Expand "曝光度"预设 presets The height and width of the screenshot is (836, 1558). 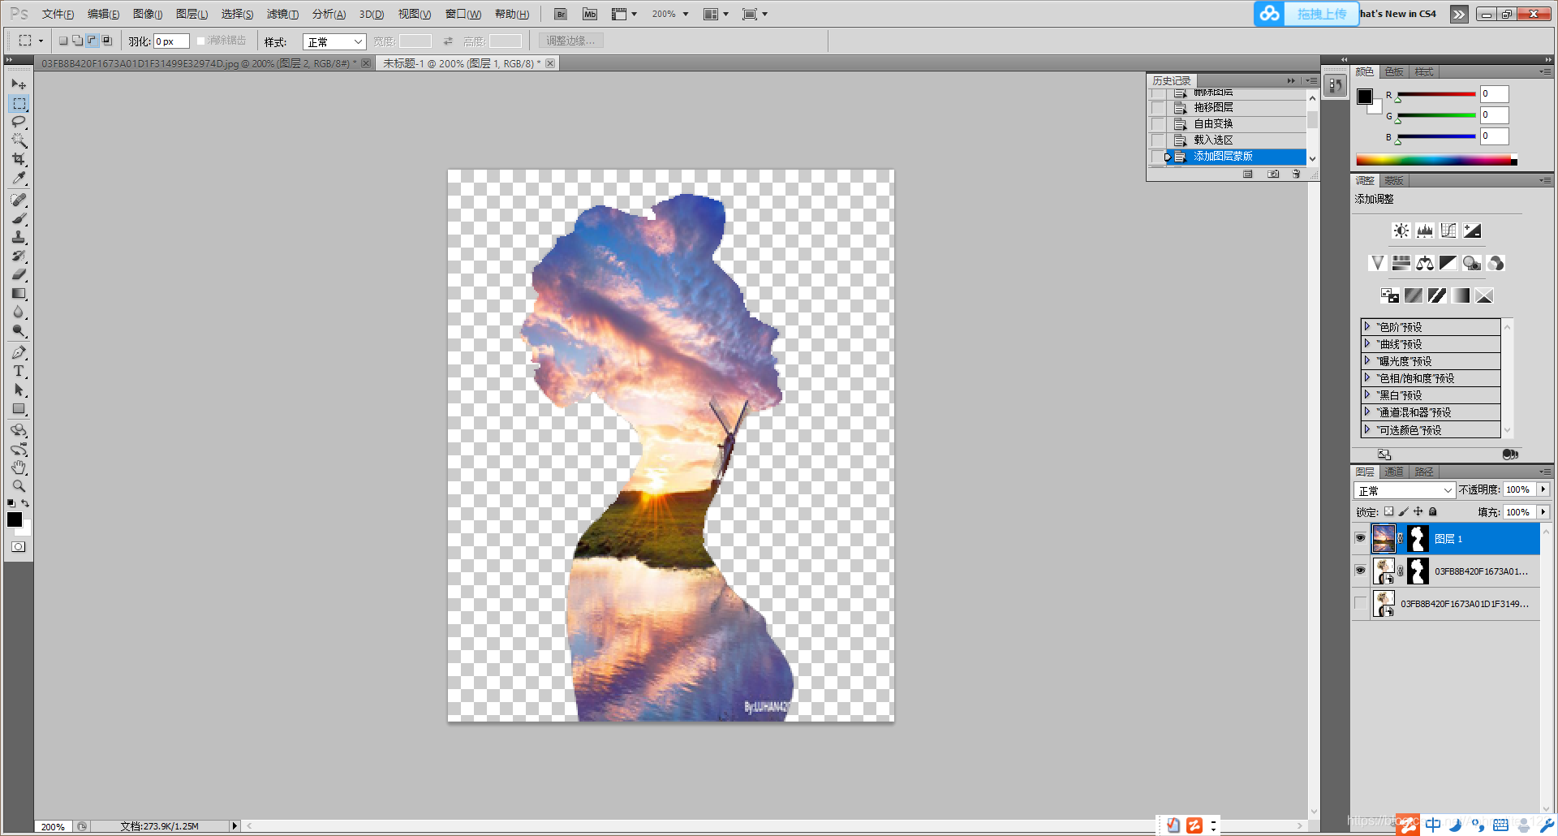1366,360
